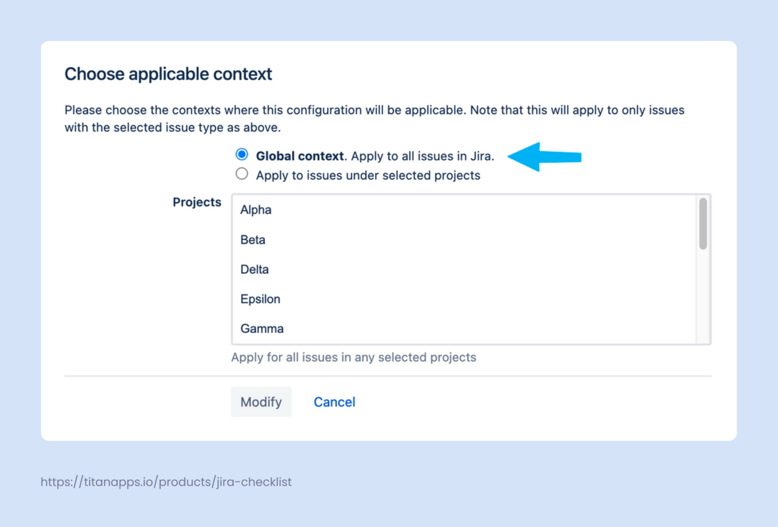Click the 'Please choose the contexts' description paragraph

[x=374, y=118]
